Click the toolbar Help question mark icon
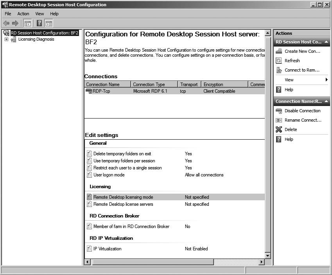The height and width of the screenshot is (275, 332). coord(39,23)
